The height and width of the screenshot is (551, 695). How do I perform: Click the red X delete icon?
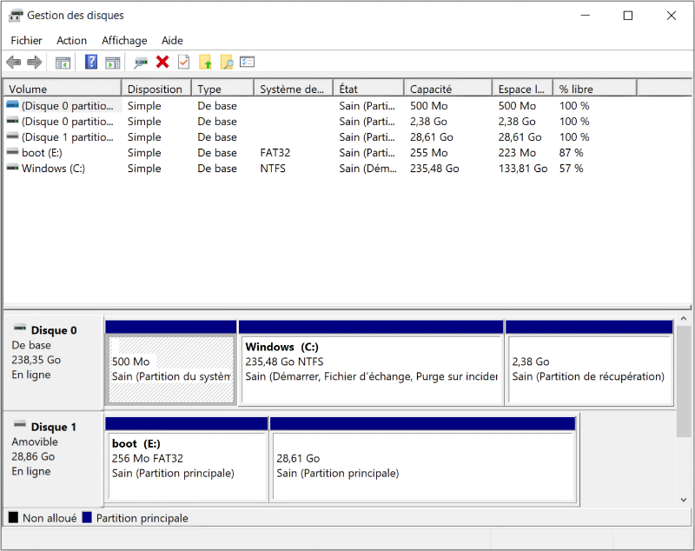tap(162, 62)
